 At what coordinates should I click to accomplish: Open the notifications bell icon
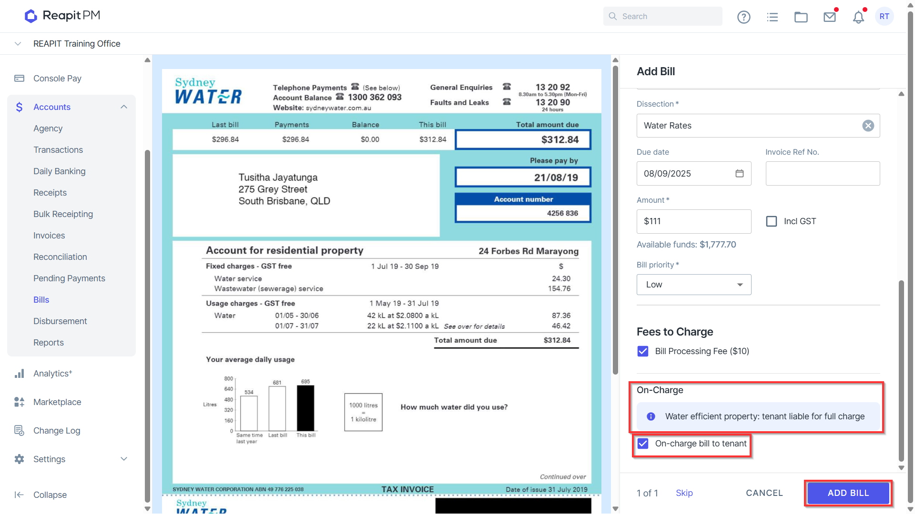pyautogui.click(x=858, y=17)
